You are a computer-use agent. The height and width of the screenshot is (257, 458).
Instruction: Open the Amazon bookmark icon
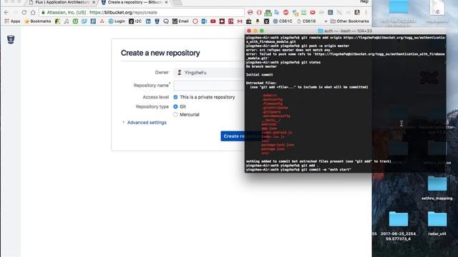pyautogui.click(x=258, y=21)
